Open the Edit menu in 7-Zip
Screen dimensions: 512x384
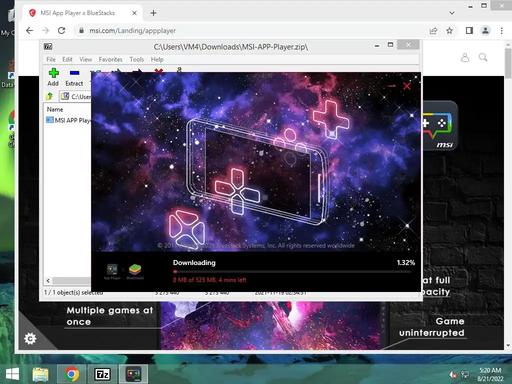pos(67,59)
